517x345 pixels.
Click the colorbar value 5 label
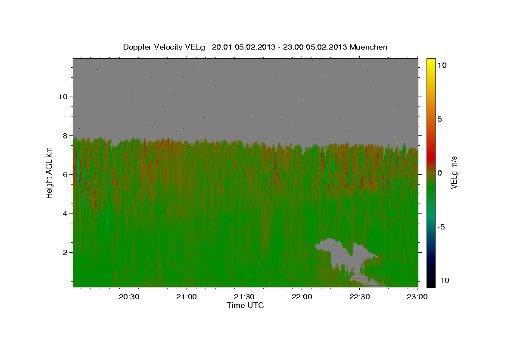(439, 119)
